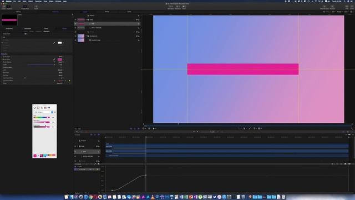The width and height of the screenshot is (355, 200).
Task: Click the white fill color swatch
Action: 60,43
